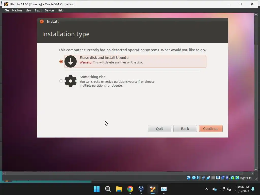
Task: Click the recording status icon
Action: coord(223,178)
